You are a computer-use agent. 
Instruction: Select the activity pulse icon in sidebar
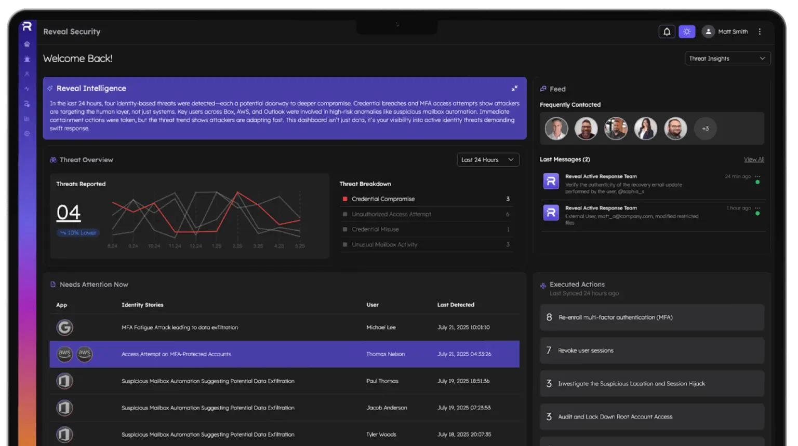pyautogui.click(x=27, y=89)
